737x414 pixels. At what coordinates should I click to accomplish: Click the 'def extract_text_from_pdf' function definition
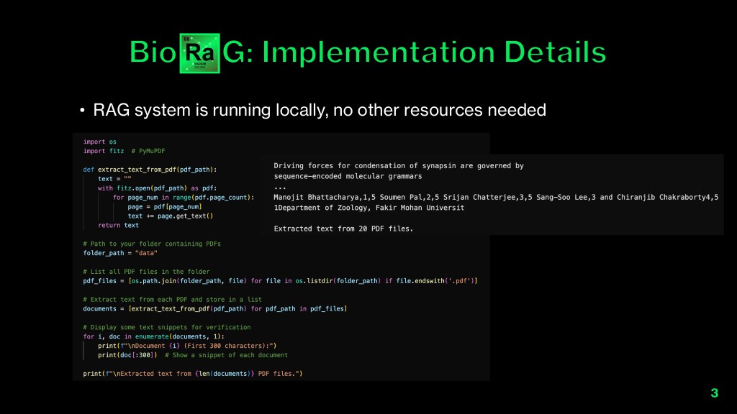150,170
